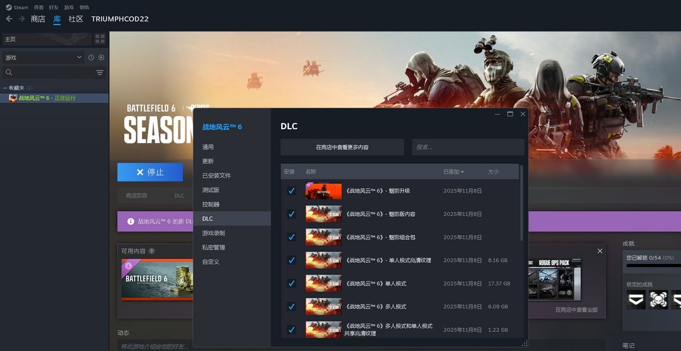Open the library advanced filter icon
681x351 pixels.
pyautogui.click(x=100, y=72)
